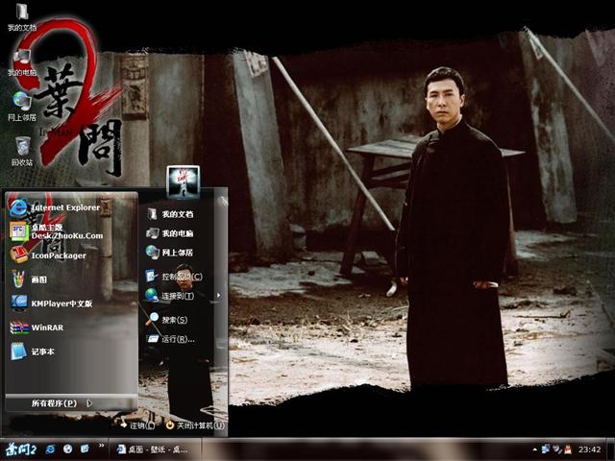Image resolution: width=615 pixels, height=461 pixels.
Task: Open the 我的文档 desktop icon
Action: [x=22, y=16]
